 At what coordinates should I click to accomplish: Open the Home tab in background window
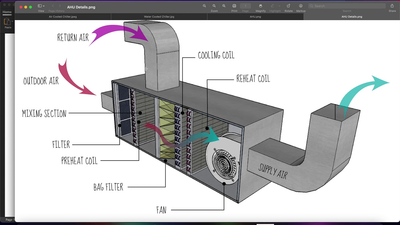(x=7, y=12)
